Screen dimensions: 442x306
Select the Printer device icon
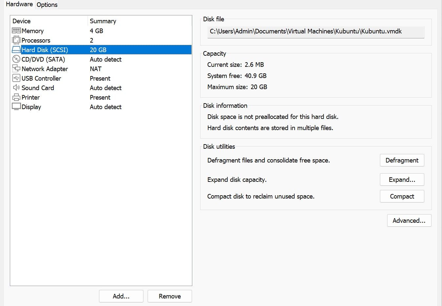click(16, 97)
